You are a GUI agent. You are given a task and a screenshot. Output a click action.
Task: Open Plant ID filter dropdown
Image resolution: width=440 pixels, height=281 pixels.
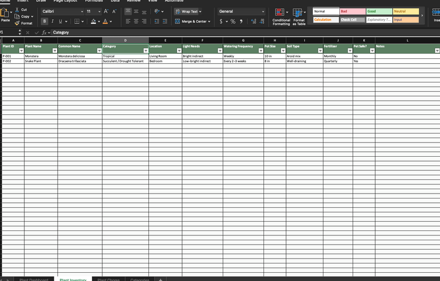pos(21,51)
